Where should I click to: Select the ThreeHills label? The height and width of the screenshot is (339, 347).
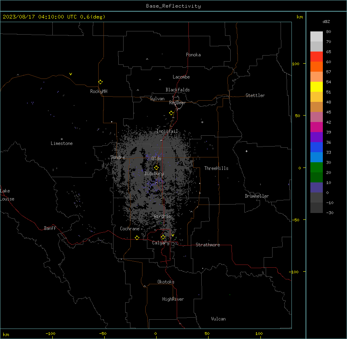pos(216,168)
